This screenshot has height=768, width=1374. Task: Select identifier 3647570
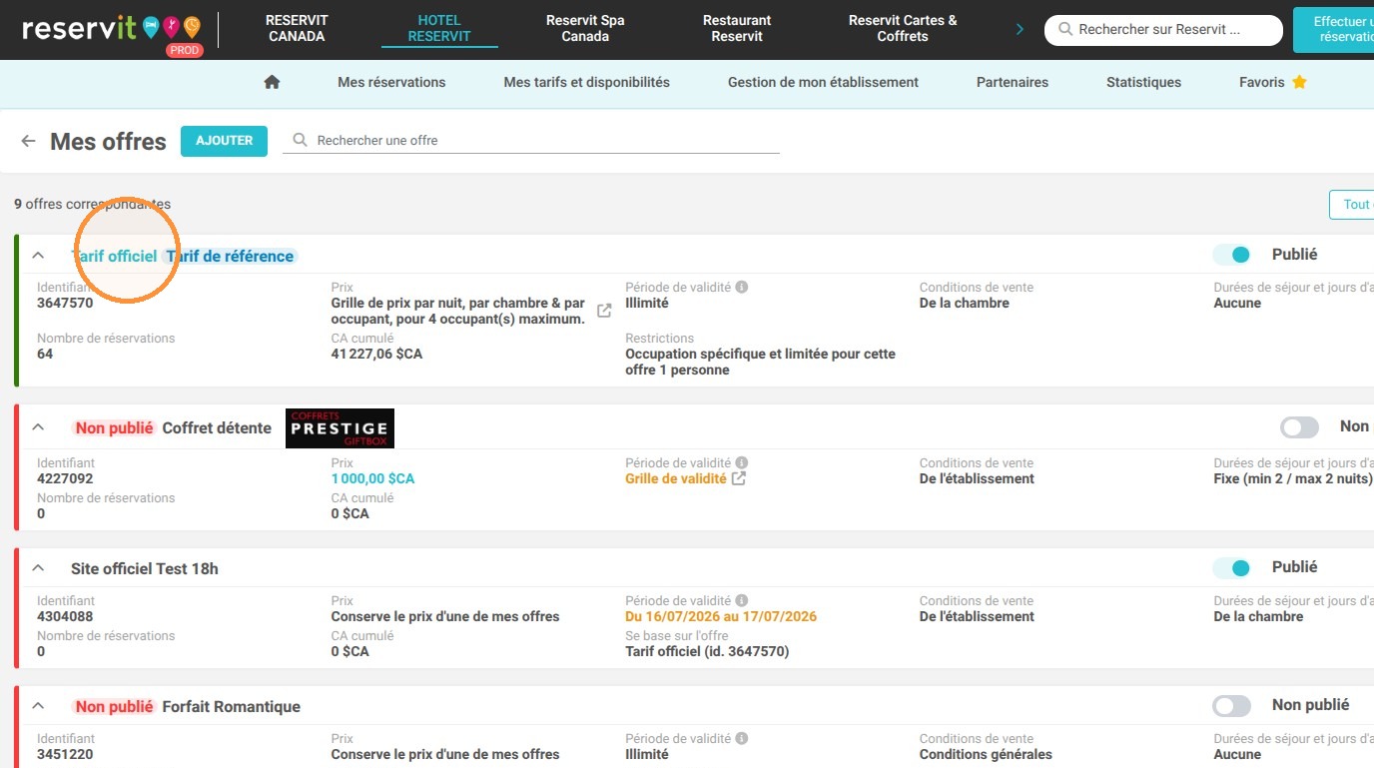click(65, 303)
